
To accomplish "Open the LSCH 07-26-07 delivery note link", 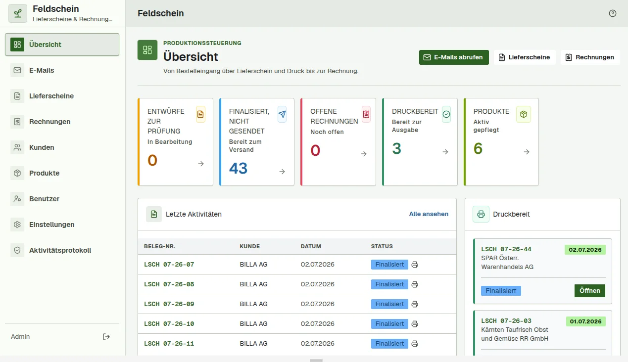I will tap(169, 265).
